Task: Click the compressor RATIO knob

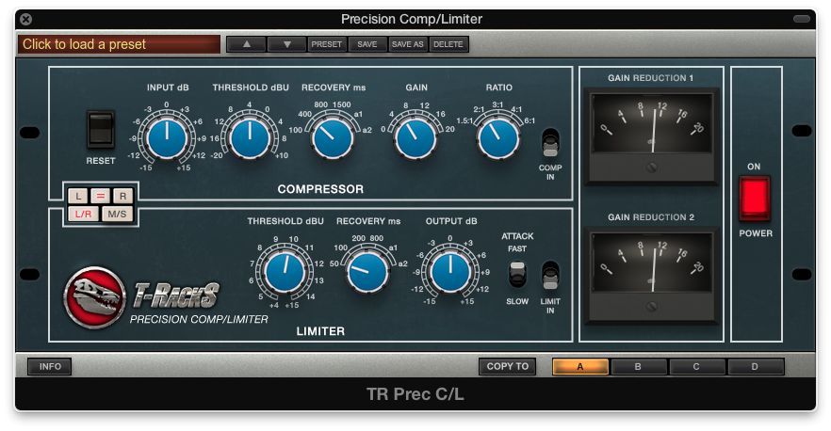Action: click(498, 138)
